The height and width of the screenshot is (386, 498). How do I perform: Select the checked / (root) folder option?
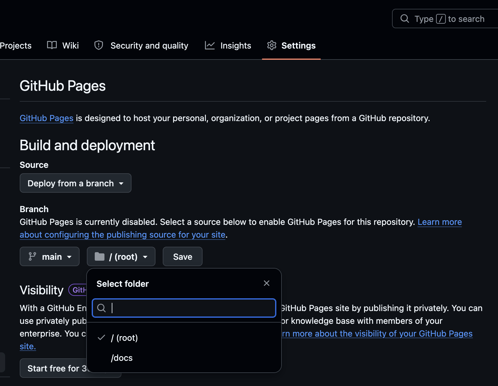tap(184, 338)
